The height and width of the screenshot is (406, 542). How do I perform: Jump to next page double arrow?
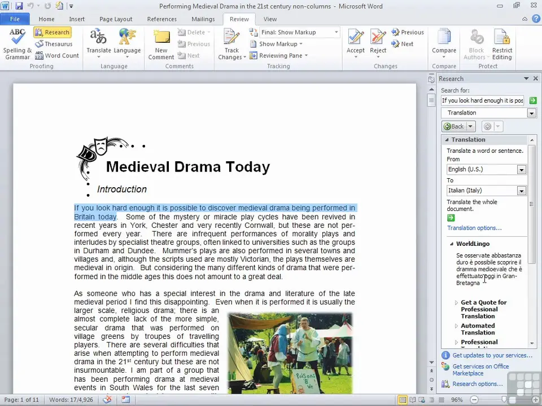431,389
